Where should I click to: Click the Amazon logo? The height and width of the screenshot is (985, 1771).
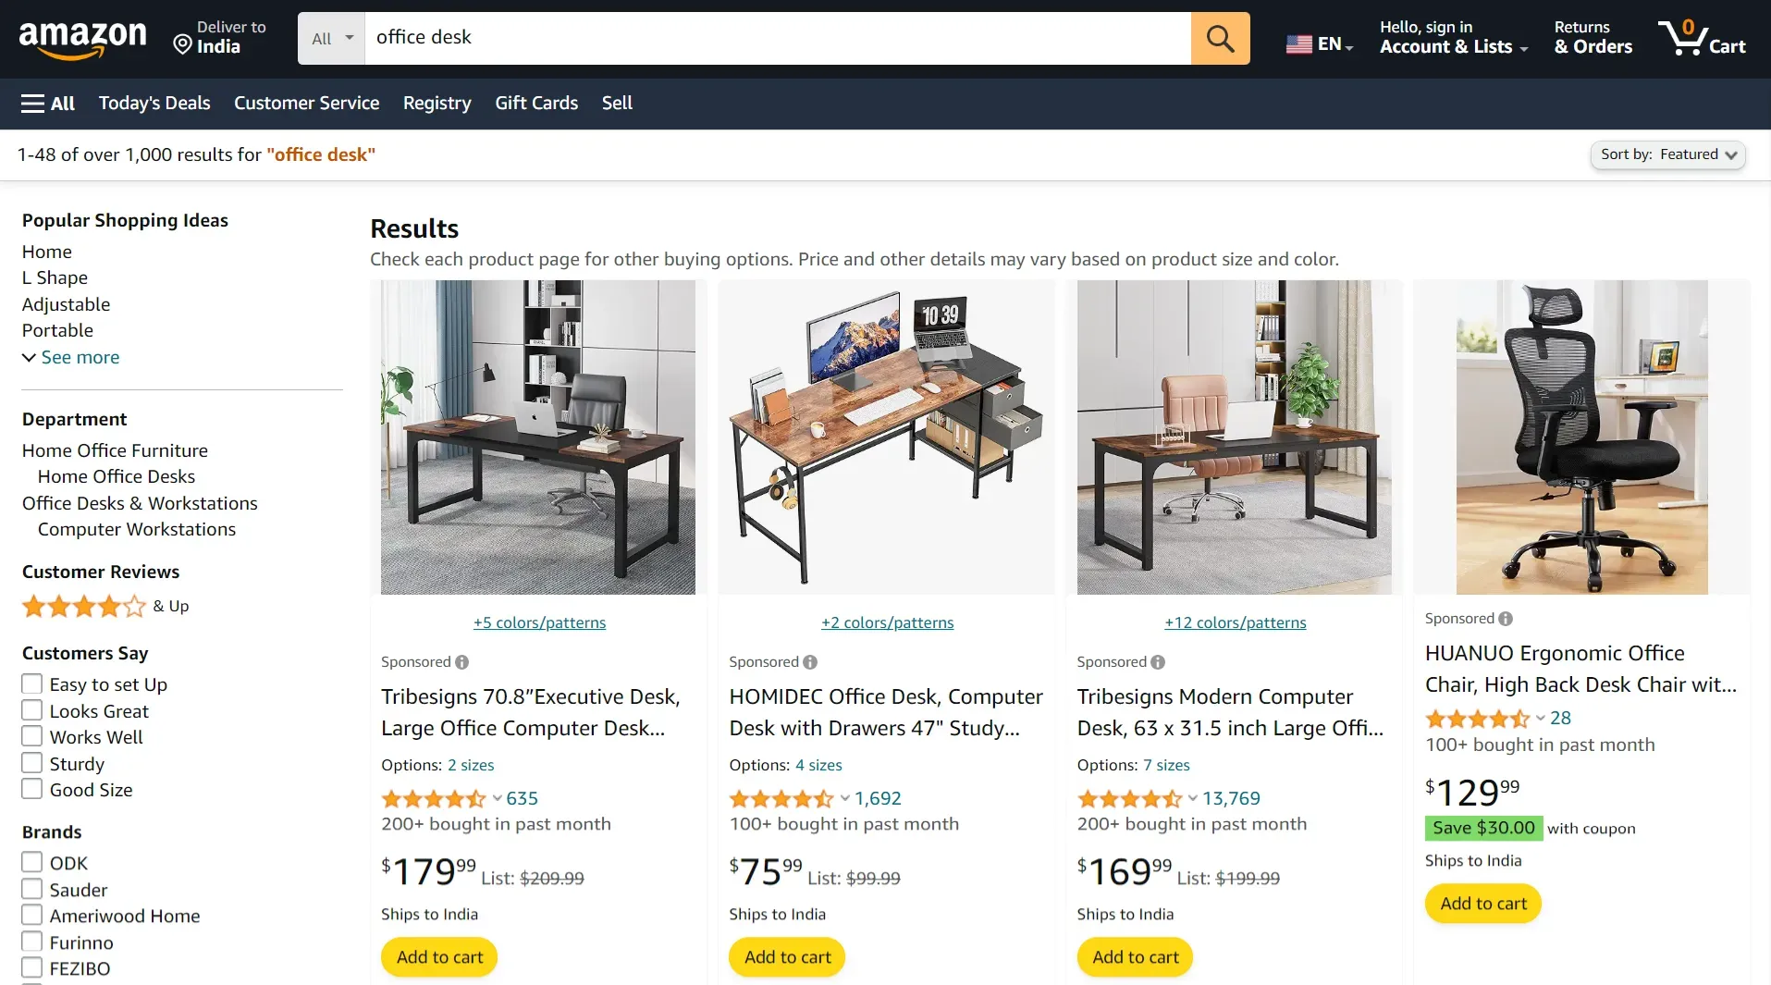[x=82, y=39]
